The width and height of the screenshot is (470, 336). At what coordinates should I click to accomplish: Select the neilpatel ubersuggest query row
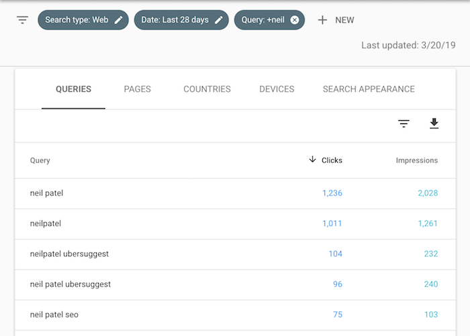coord(235,254)
